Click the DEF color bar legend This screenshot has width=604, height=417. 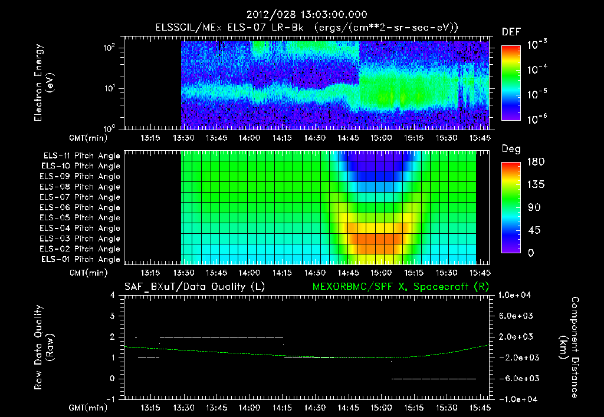(x=511, y=83)
